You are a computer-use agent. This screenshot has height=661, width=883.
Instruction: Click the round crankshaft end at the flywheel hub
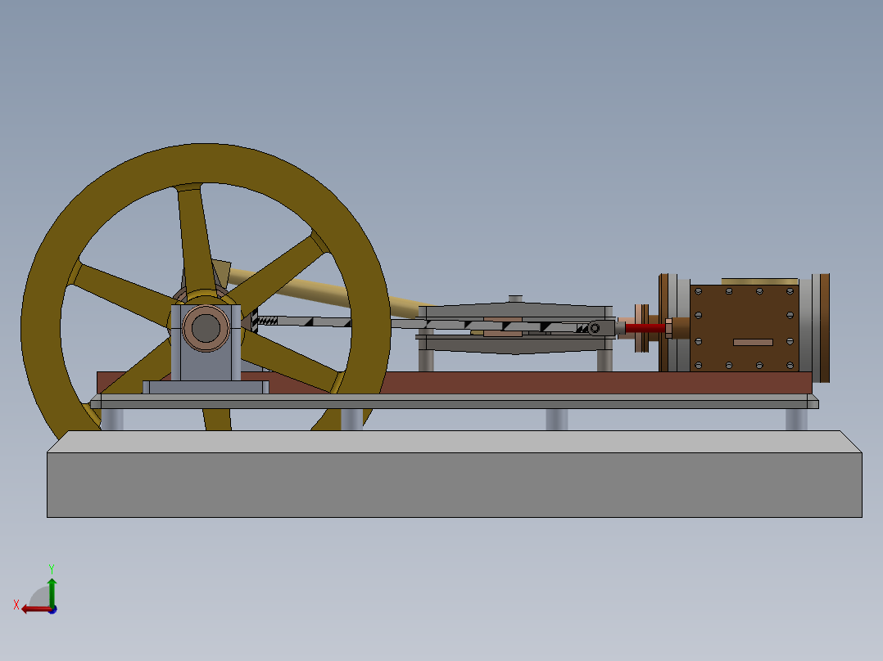click(204, 329)
